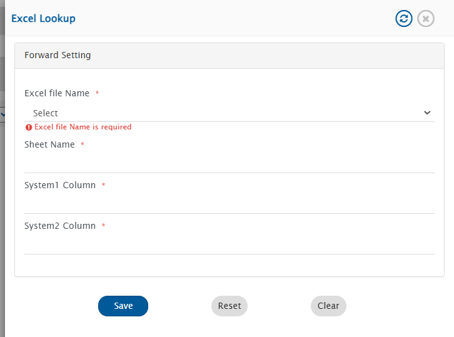Click the Excel file Name label
Image resolution: width=454 pixels, height=337 pixels.
pyautogui.click(x=57, y=93)
